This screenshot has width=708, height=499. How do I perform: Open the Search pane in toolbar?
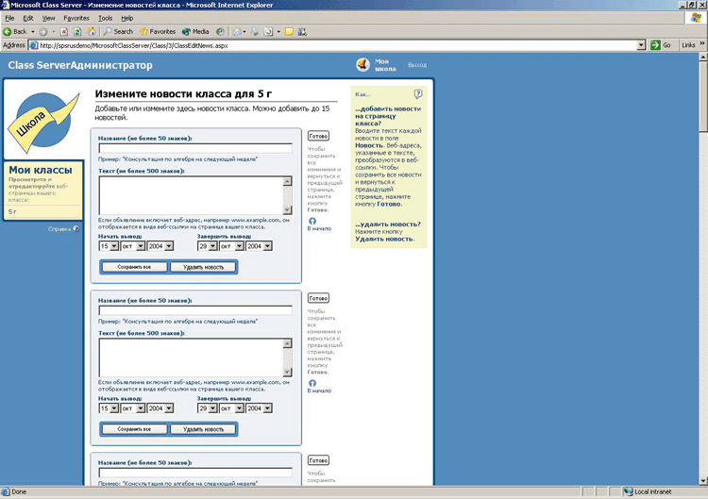pyautogui.click(x=118, y=31)
